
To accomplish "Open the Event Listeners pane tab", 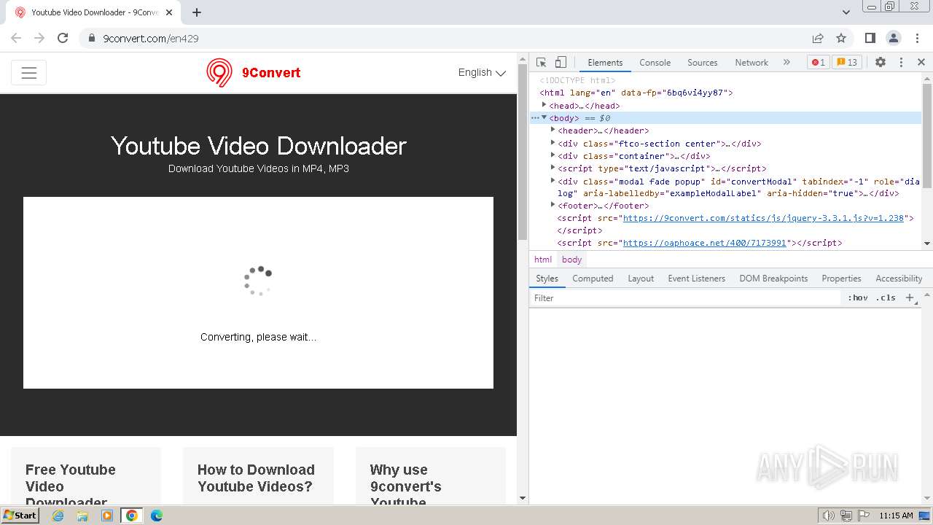I will [697, 279].
